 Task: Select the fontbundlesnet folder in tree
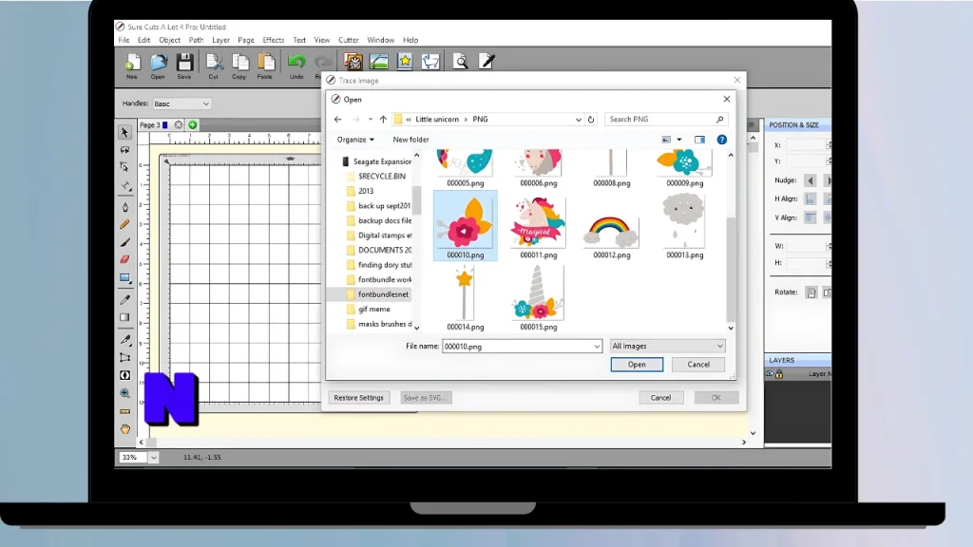pos(384,294)
